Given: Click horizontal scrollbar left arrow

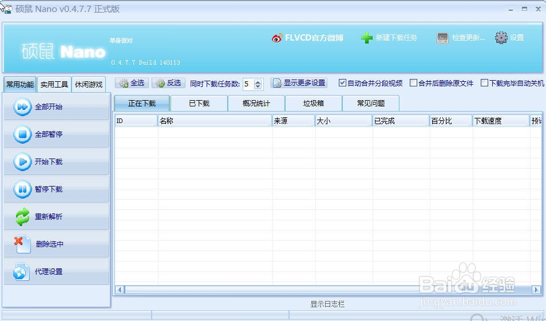Looking at the screenshot, I should click(120, 290).
